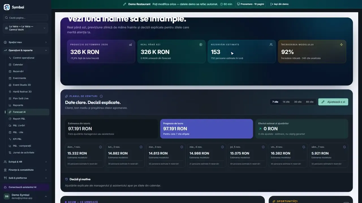Click info icon next to Planul de venituri
This screenshot has height=203, width=362.
tap(101, 96)
